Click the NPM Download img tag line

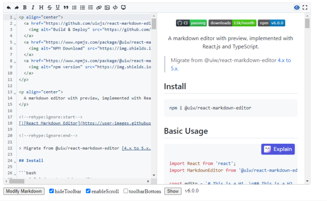pyautogui.click(x=90, y=49)
